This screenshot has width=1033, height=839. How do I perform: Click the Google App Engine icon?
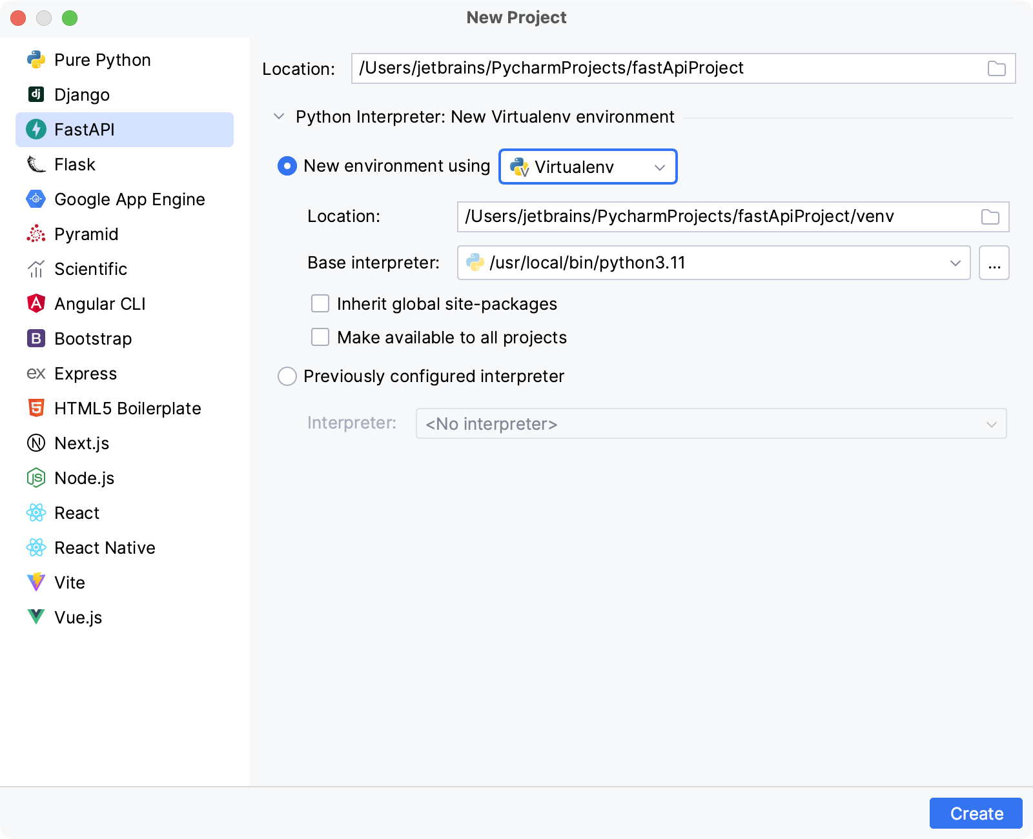click(x=36, y=199)
